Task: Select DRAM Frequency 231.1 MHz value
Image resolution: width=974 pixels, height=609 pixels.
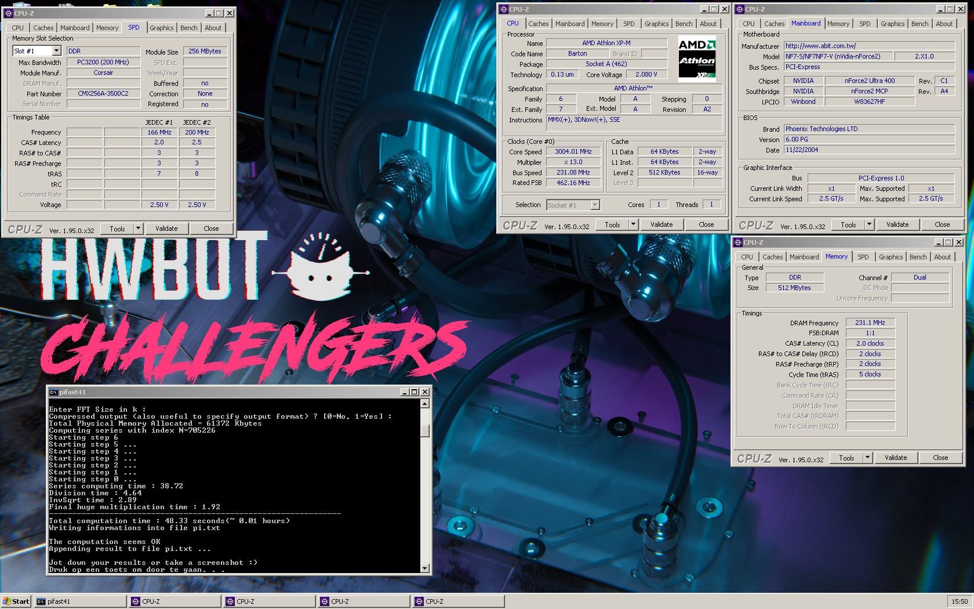Action: (870, 322)
